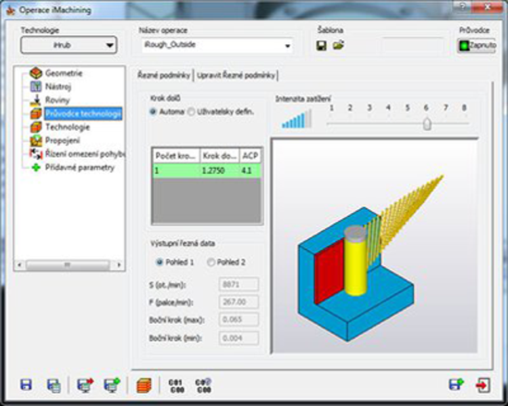Click the G01 G00 GCode icon
Viewport: 508px width, 406px height.
pyautogui.click(x=175, y=385)
